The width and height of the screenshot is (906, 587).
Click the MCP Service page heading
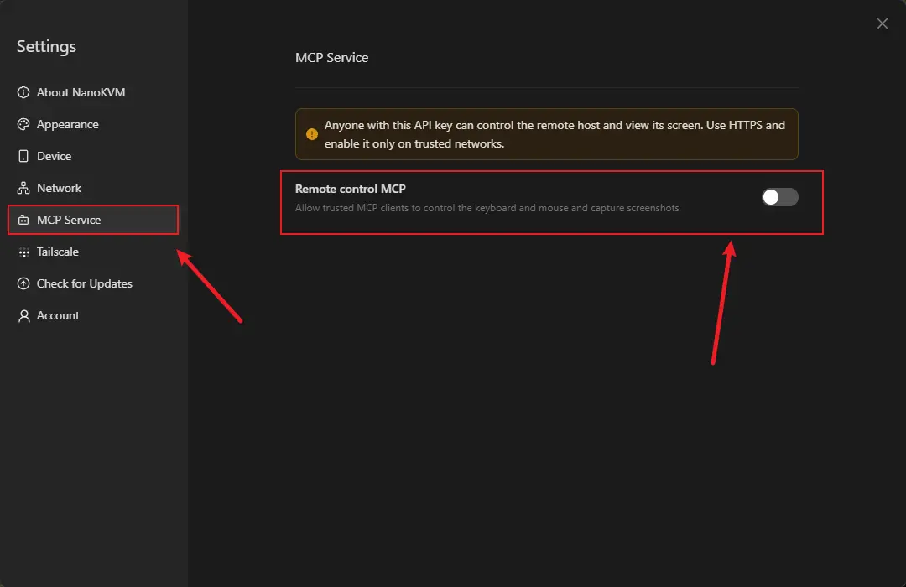pyautogui.click(x=331, y=58)
